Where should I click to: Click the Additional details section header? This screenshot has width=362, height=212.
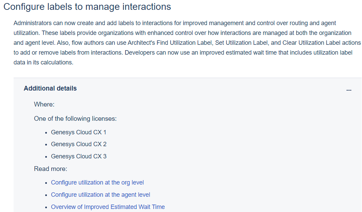(x=50, y=88)
